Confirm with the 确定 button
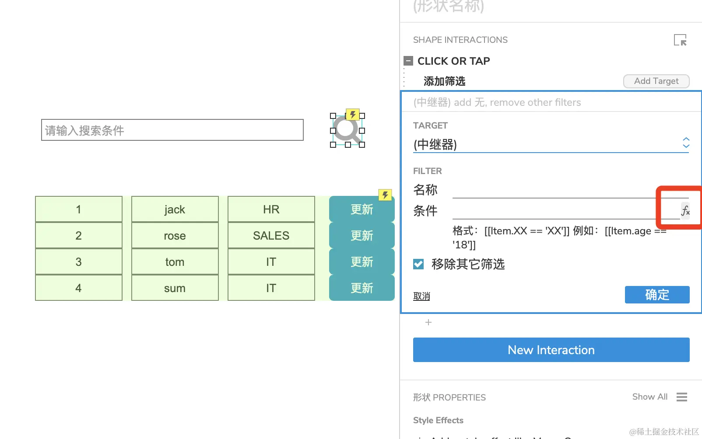The height and width of the screenshot is (439, 702). (657, 295)
